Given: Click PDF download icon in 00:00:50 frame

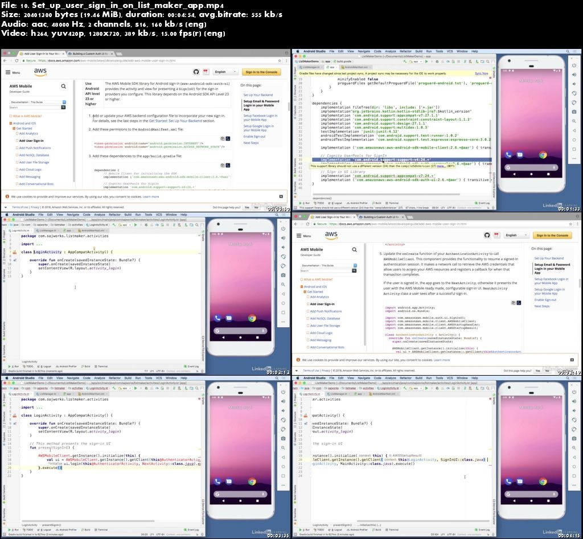Looking at the screenshot, I should pos(205,72).
